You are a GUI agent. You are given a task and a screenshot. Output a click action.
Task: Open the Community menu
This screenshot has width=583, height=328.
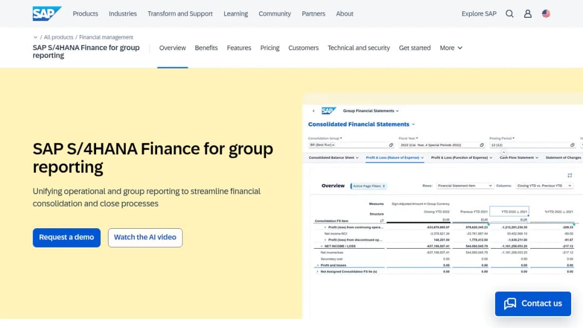point(275,13)
